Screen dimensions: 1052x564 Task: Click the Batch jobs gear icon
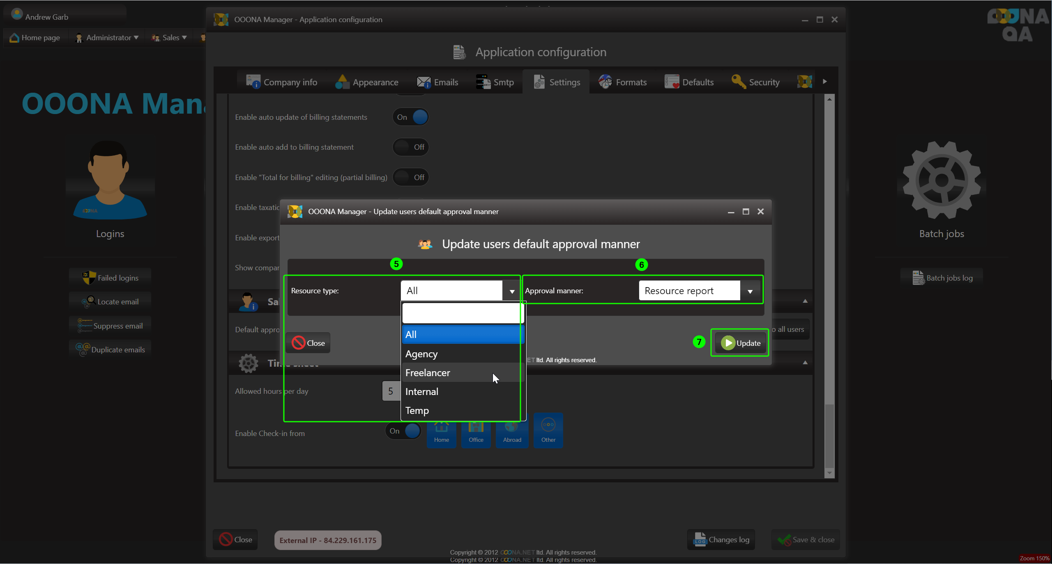[x=942, y=180]
